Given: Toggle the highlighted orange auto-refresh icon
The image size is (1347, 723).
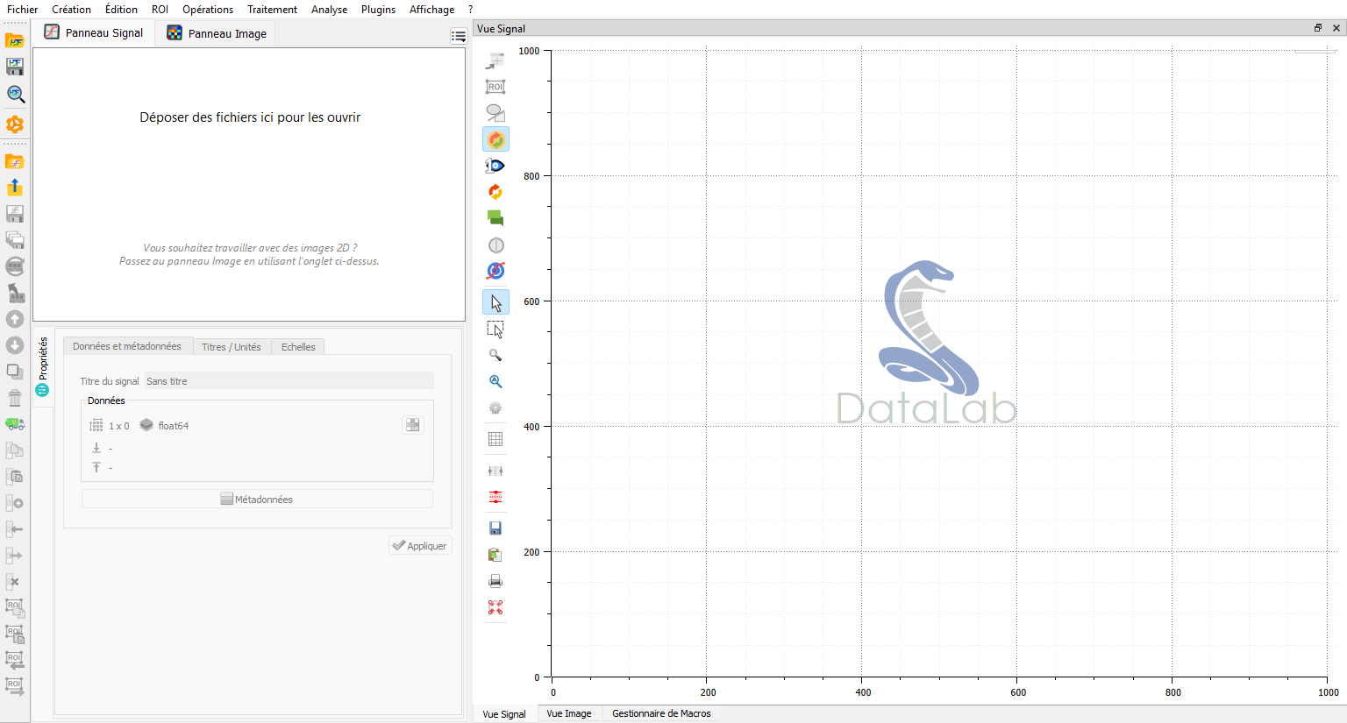Looking at the screenshot, I should click(495, 139).
